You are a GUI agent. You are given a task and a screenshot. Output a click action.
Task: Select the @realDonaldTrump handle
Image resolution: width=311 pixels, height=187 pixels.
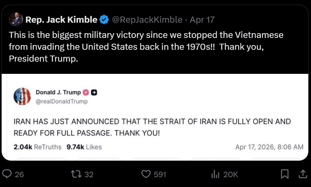62,101
